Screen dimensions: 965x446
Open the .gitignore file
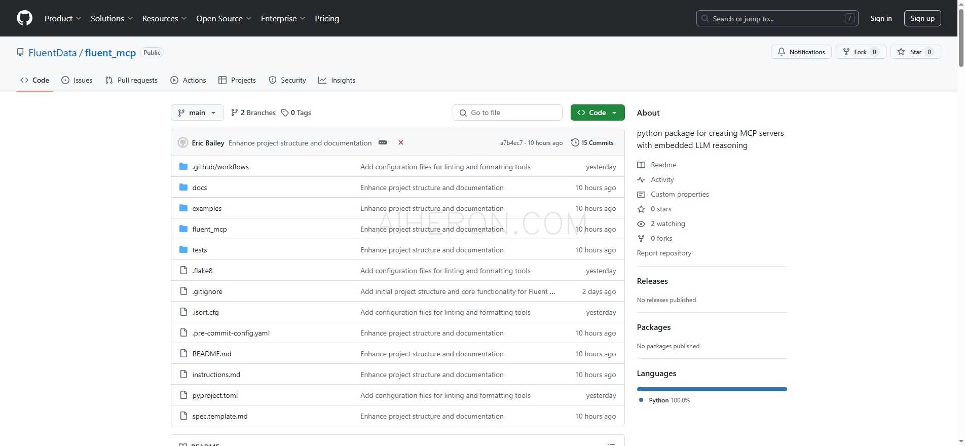coord(207,291)
